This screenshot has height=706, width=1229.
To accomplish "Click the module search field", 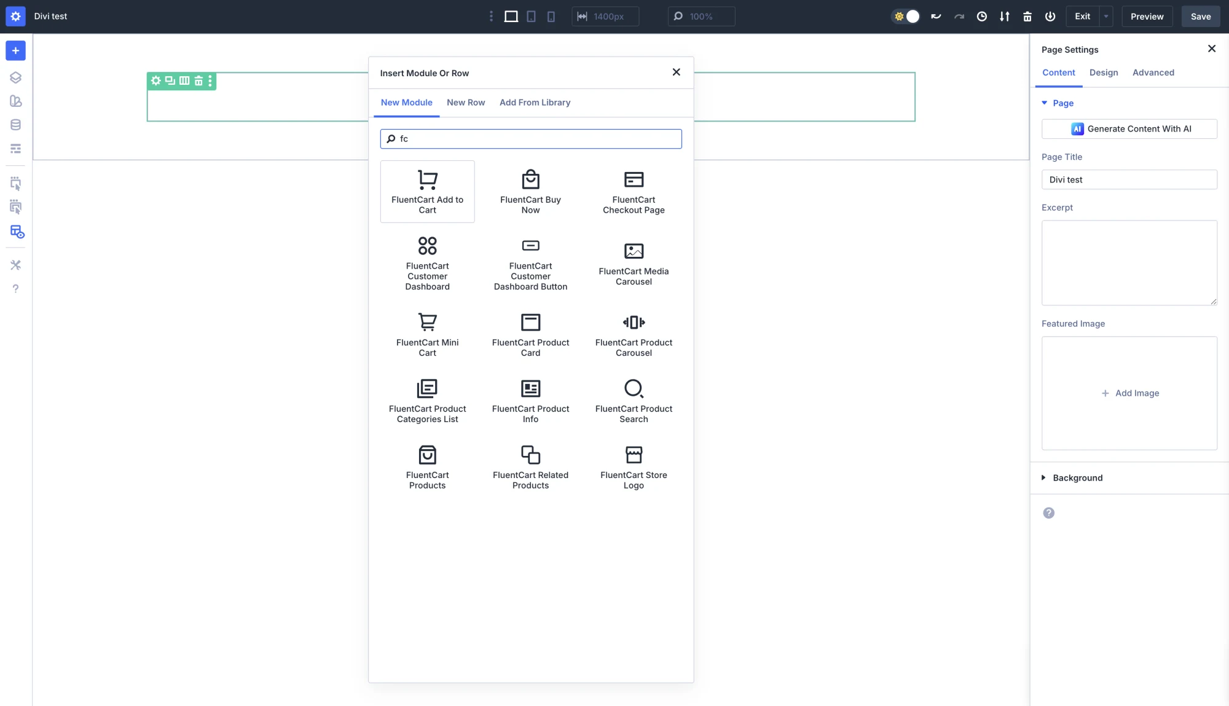I will [x=531, y=139].
